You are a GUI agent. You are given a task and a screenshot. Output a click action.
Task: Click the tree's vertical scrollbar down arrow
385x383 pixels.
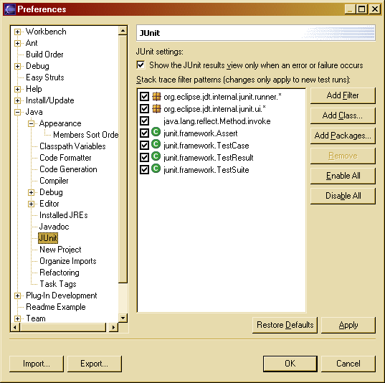pyautogui.click(x=123, y=318)
